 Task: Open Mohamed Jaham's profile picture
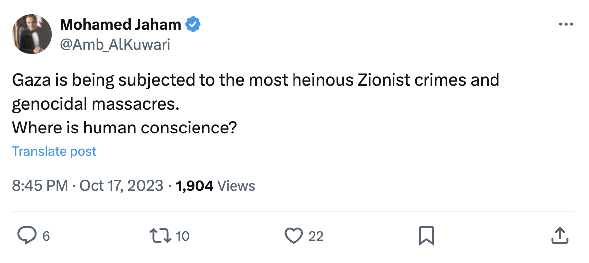pyautogui.click(x=32, y=34)
